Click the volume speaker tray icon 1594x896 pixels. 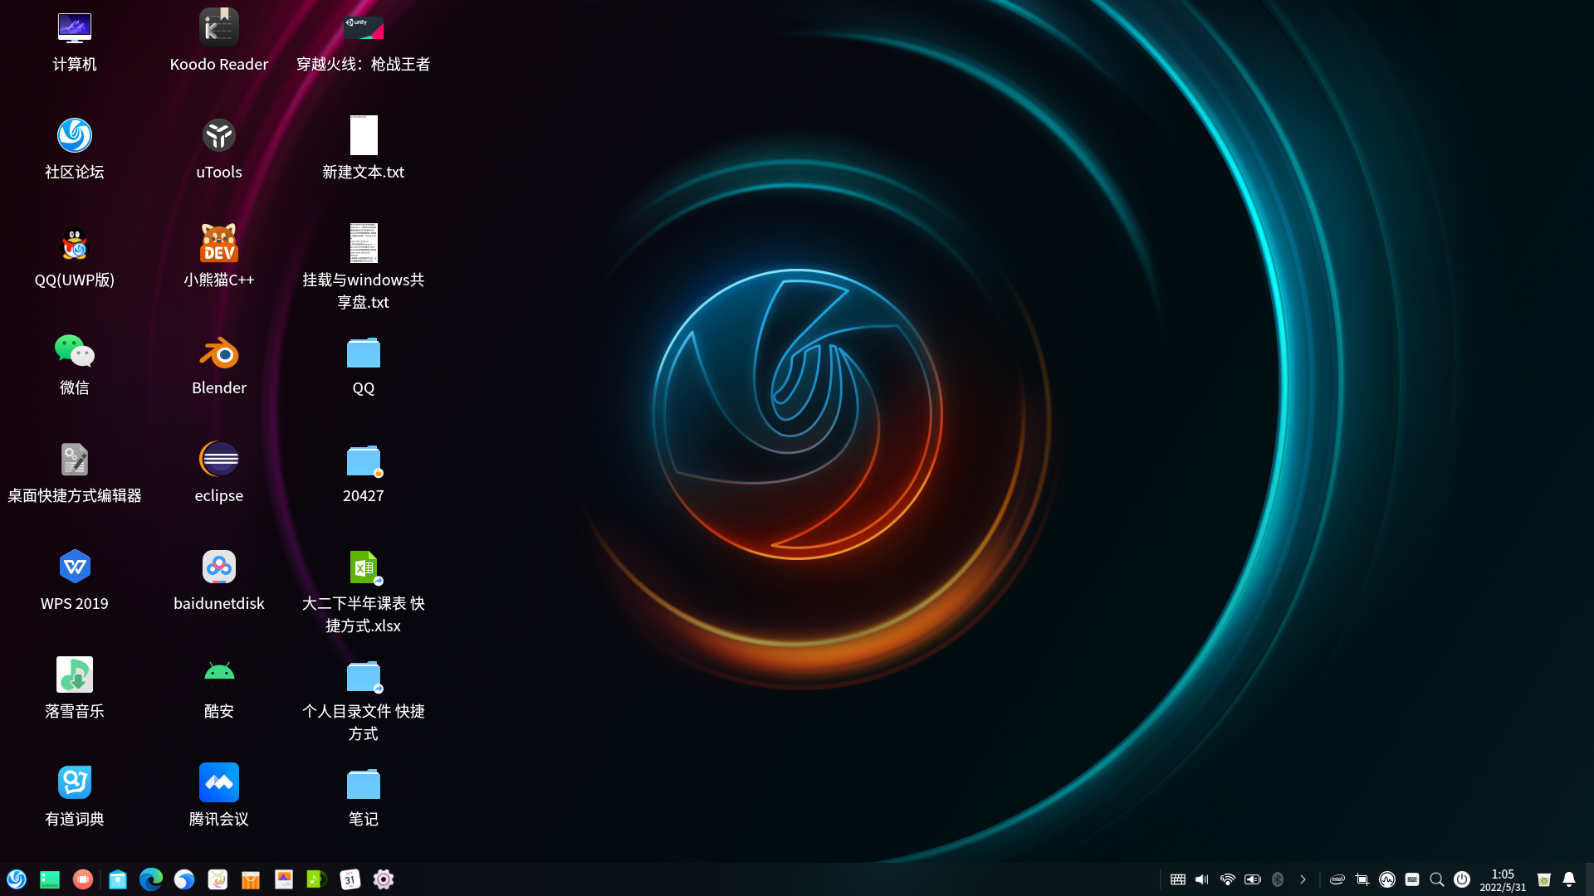coord(1202,879)
